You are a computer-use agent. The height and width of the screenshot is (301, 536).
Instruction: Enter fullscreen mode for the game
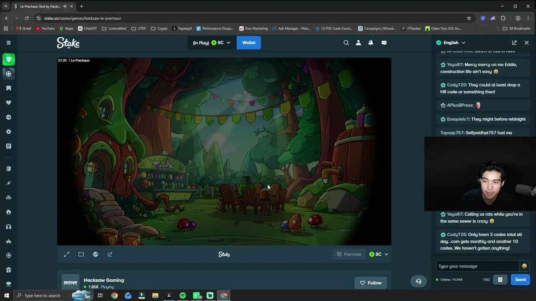point(67,254)
